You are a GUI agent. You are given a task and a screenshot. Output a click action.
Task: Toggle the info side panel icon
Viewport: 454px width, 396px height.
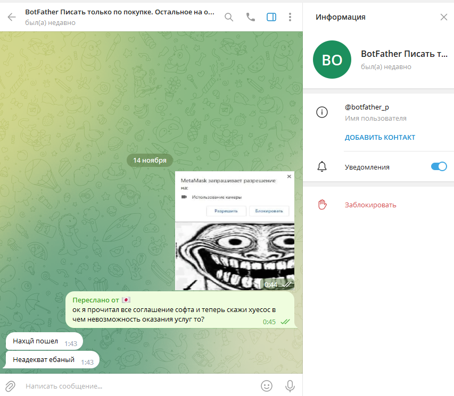[271, 17]
